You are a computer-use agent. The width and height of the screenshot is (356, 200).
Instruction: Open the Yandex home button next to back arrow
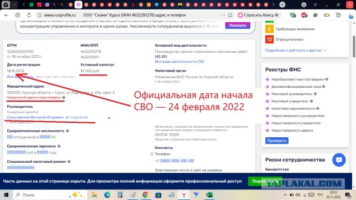click(x=17, y=15)
